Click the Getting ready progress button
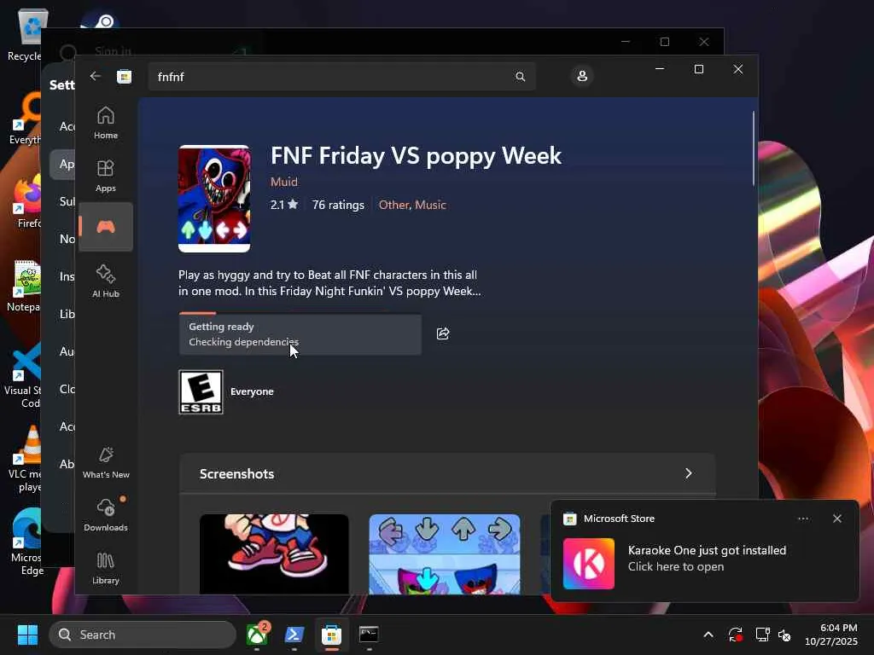The width and height of the screenshot is (874, 655). tap(300, 334)
